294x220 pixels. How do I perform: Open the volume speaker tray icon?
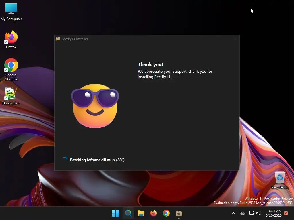tap(259, 213)
